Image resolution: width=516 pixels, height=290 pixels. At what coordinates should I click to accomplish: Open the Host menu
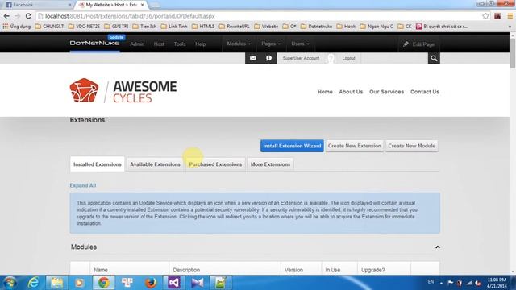159,43
